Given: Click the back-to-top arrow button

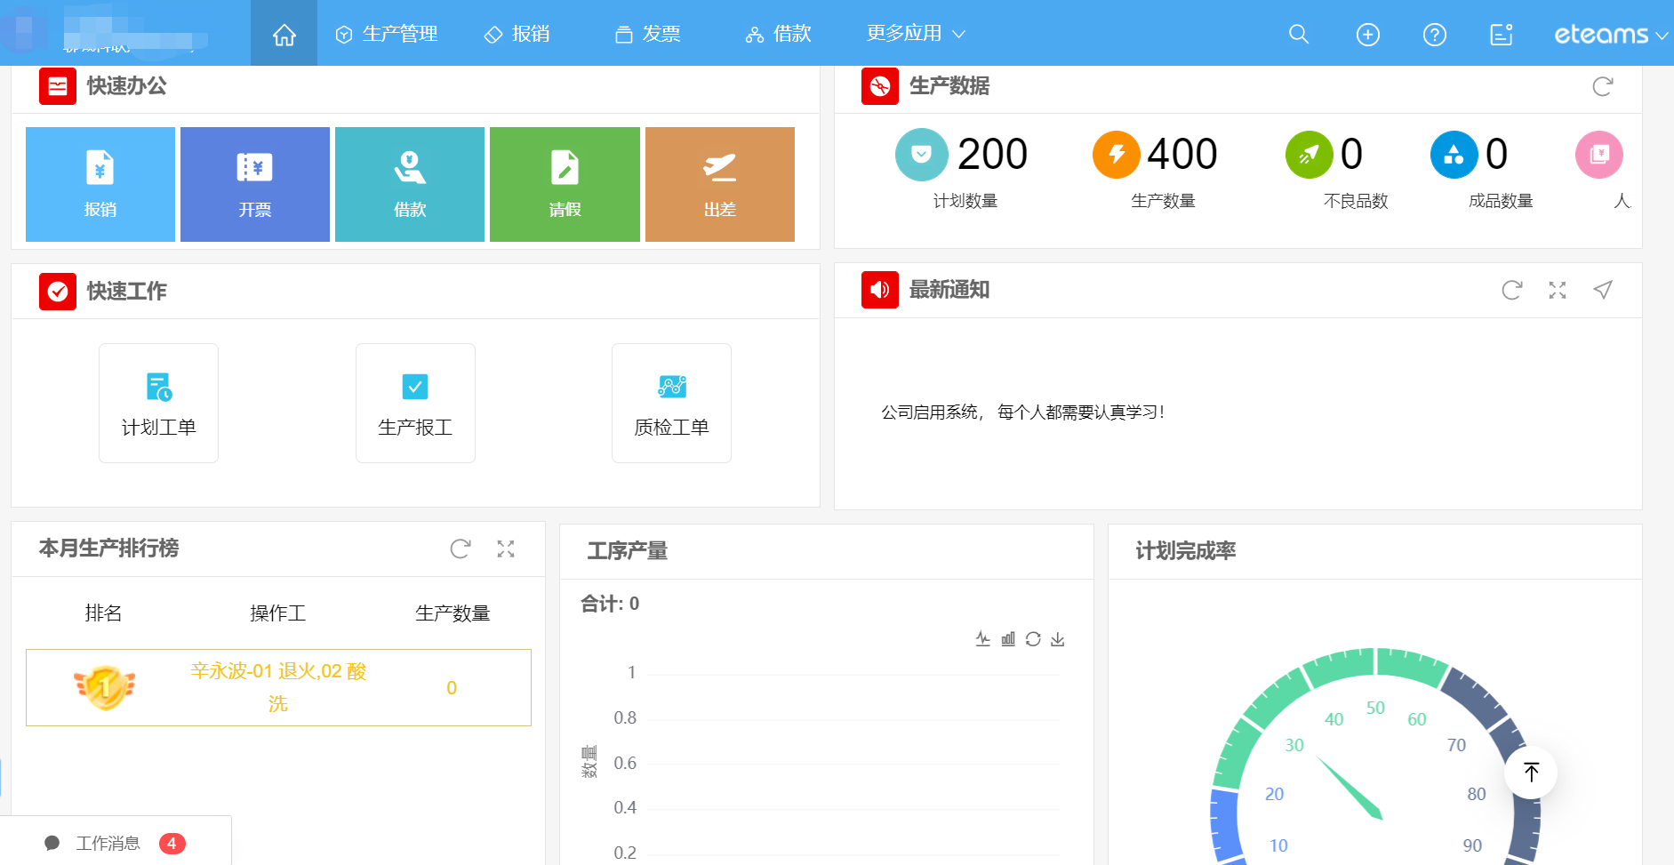Looking at the screenshot, I should [1531, 772].
